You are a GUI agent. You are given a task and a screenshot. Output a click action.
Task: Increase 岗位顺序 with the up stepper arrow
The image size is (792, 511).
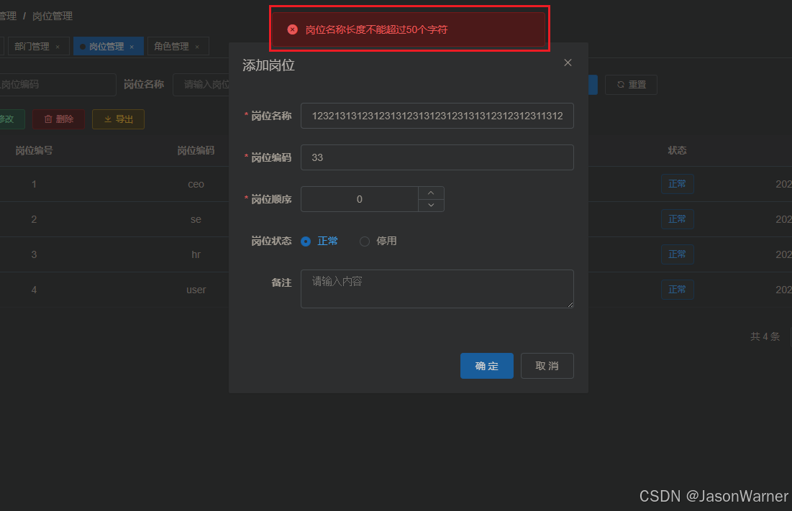(431, 193)
